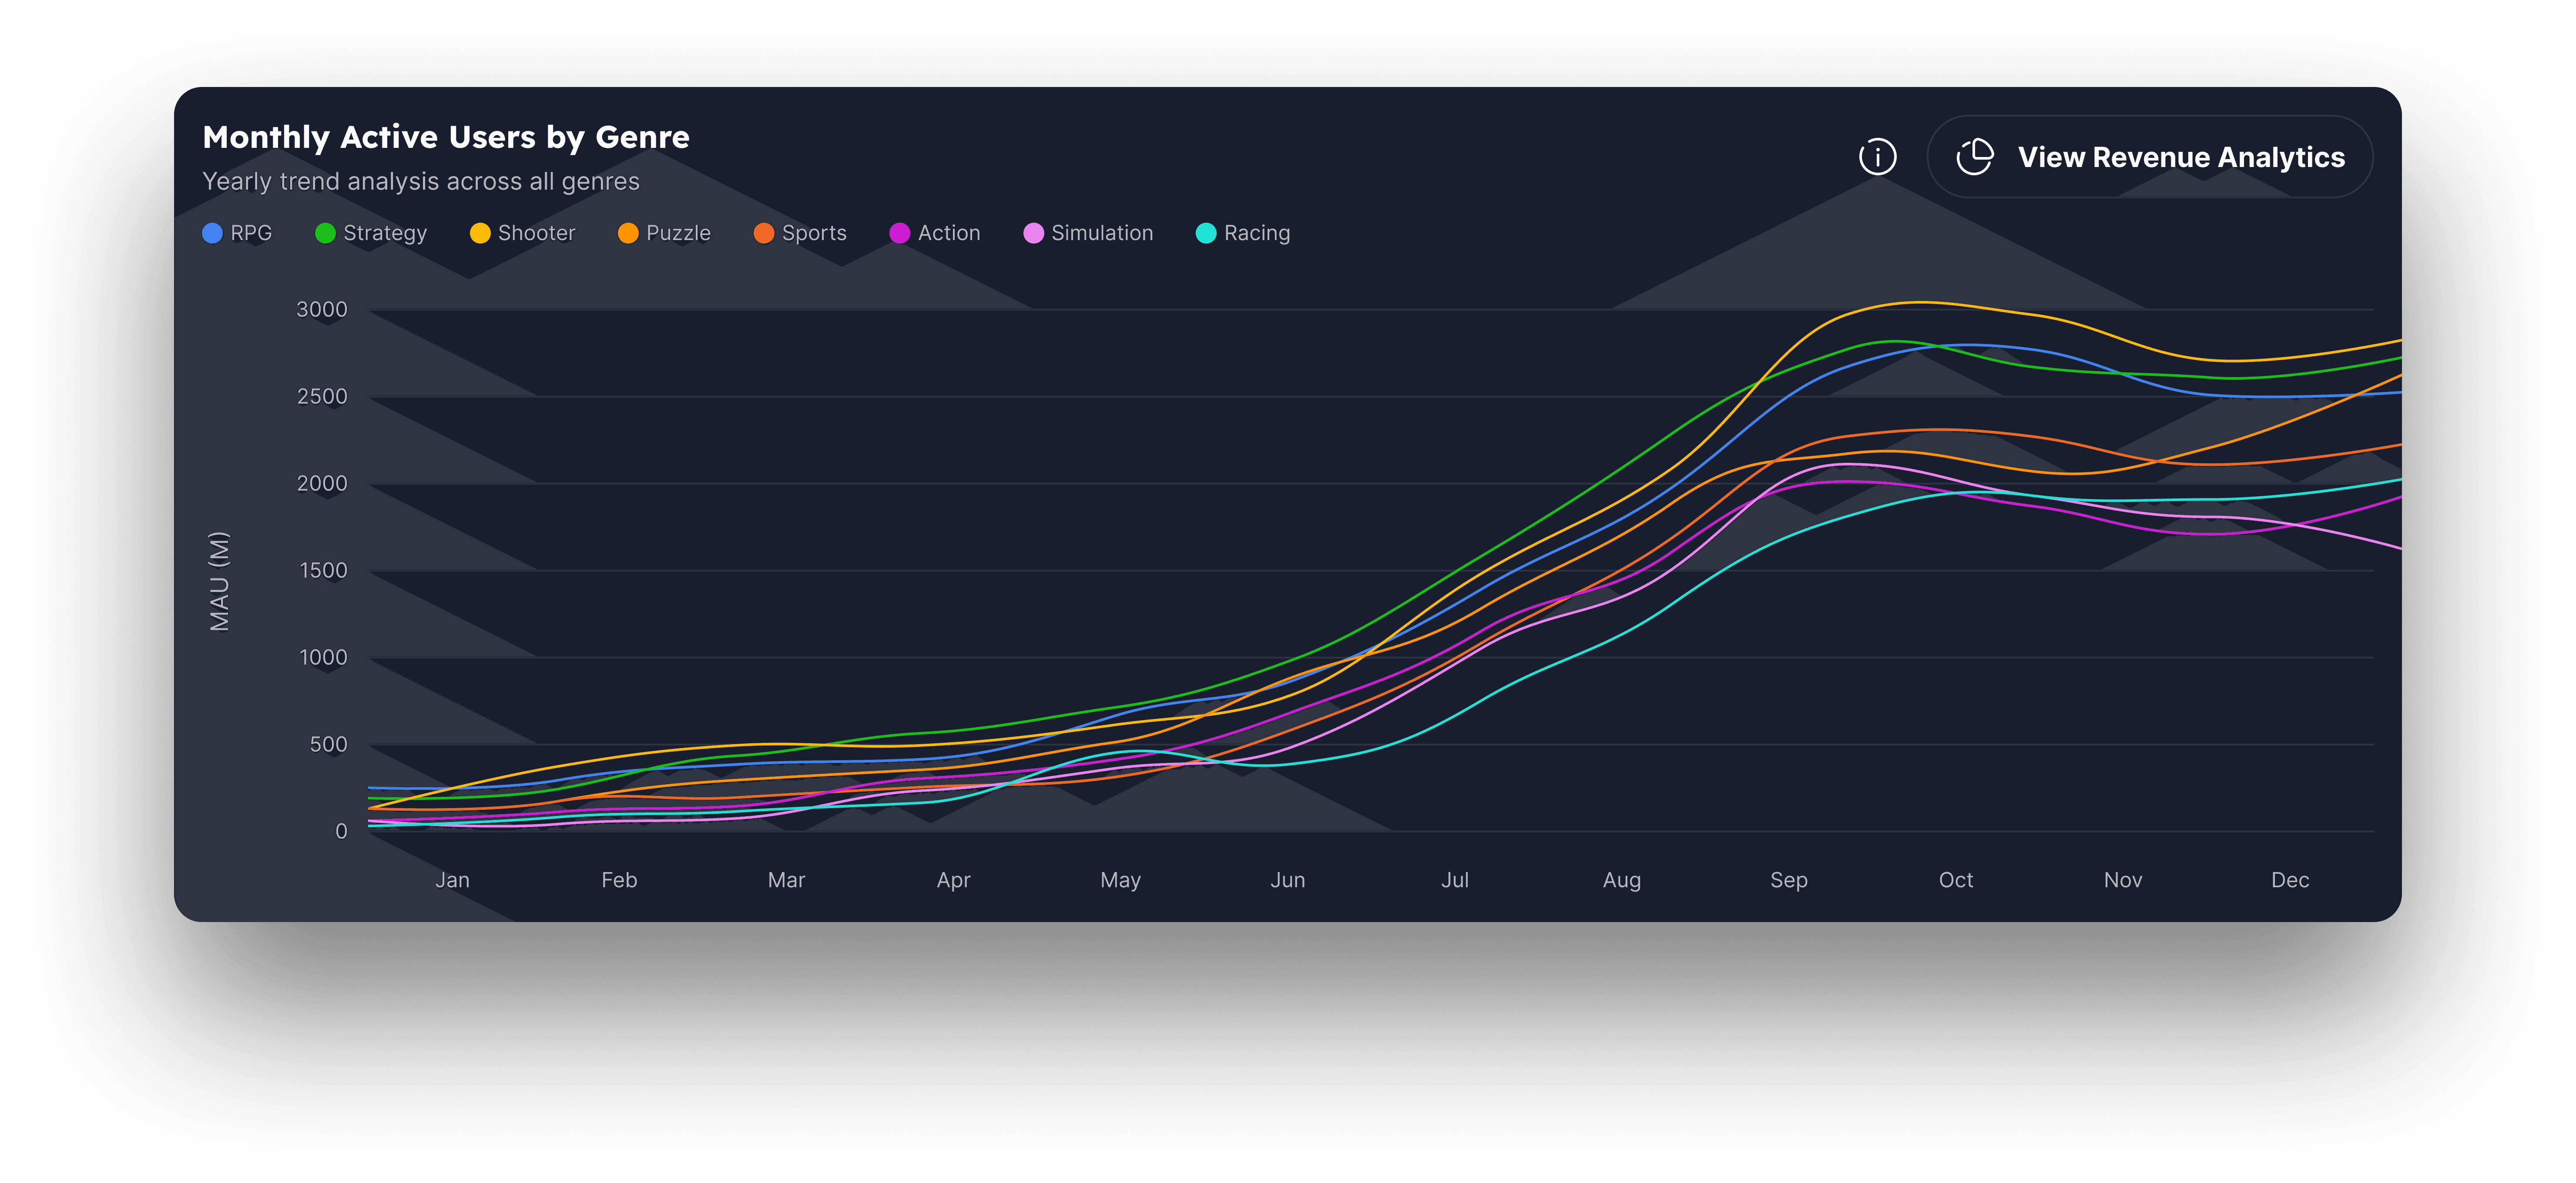Click the pink Simulation legend dot
Viewport: 2576px width, 1183px height.
1033,233
